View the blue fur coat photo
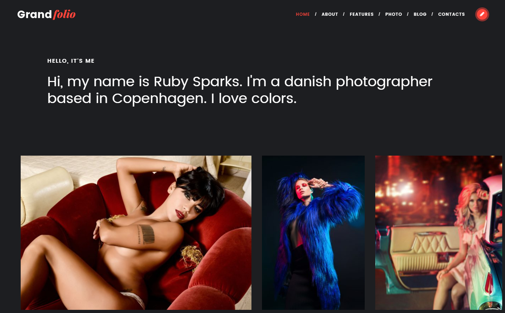The image size is (505, 313). [x=313, y=233]
